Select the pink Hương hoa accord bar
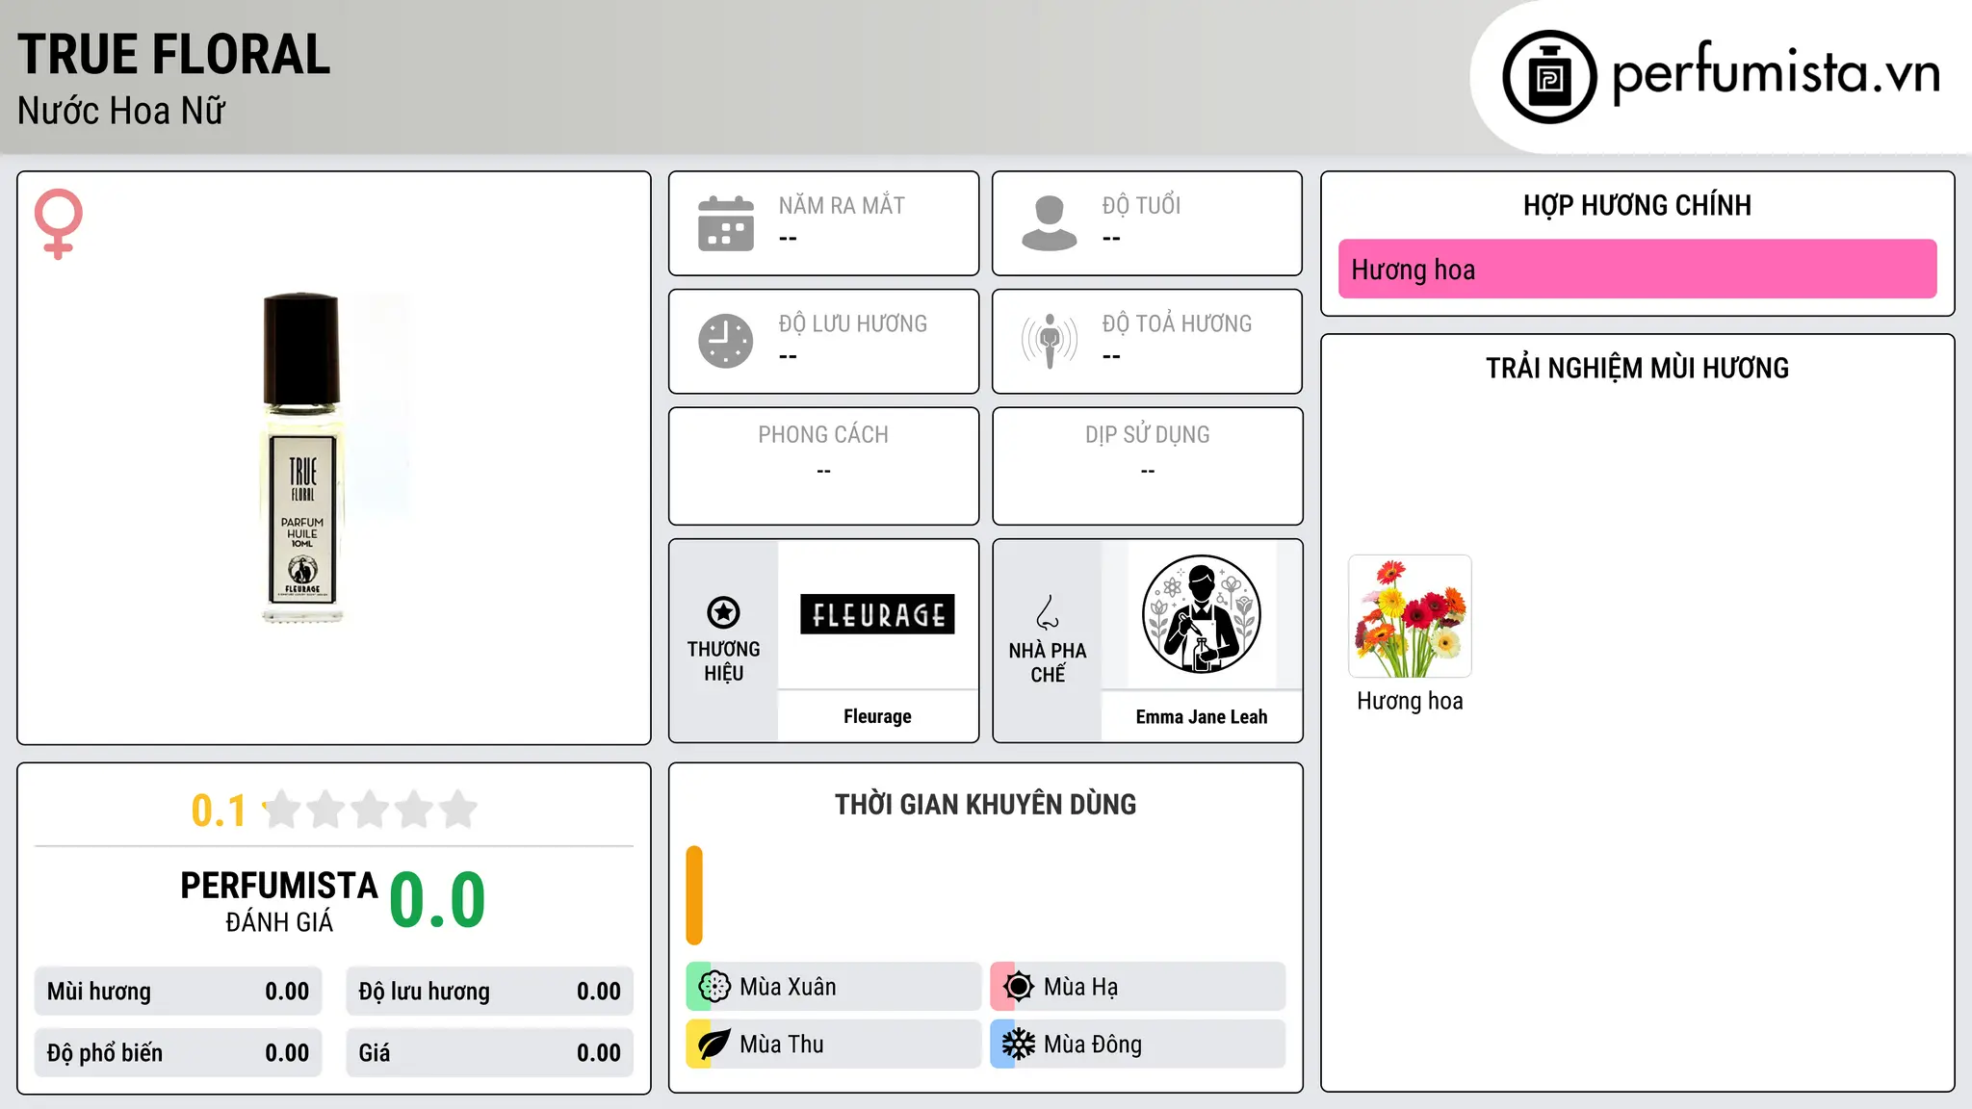 pyautogui.click(x=1637, y=269)
